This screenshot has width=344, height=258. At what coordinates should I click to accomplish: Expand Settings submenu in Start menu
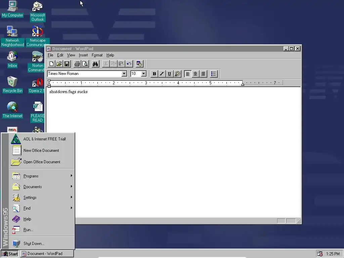tap(42, 198)
